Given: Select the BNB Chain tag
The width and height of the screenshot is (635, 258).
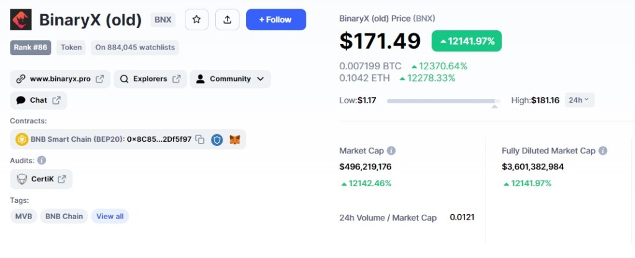Looking at the screenshot, I should click(x=64, y=217).
